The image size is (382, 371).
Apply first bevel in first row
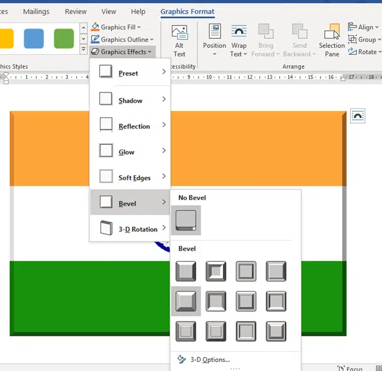(186, 271)
